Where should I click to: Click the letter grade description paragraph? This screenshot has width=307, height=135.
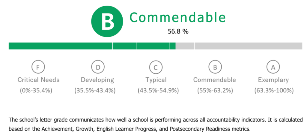(156, 124)
